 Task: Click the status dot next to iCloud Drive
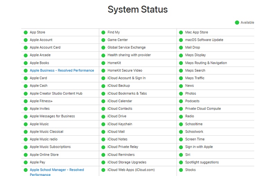coord(103,117)
